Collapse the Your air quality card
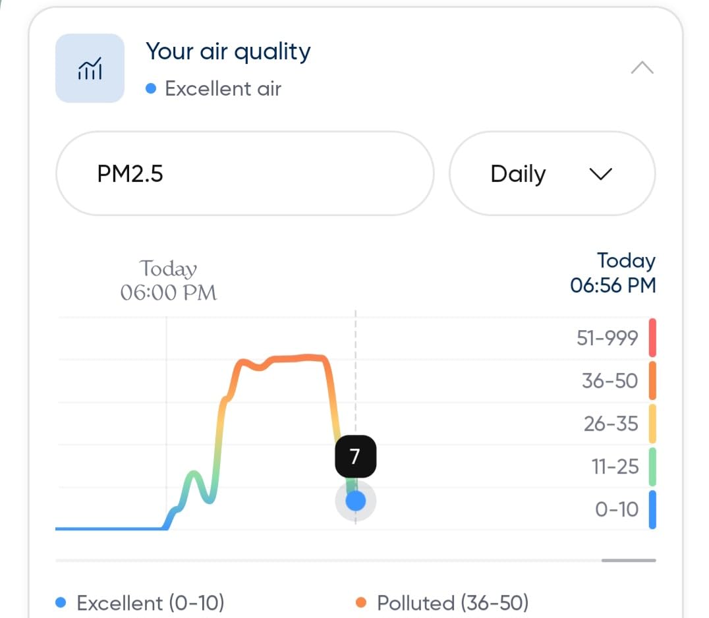The width and height of the screenshot is (709, 618). (642, 67)
